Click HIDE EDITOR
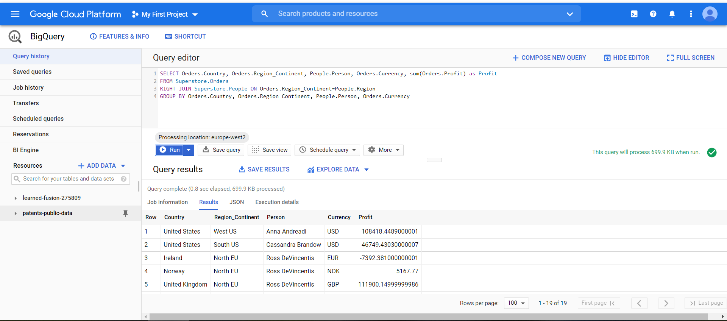This screenshot has height=321, width=727. tap(626, 58)
